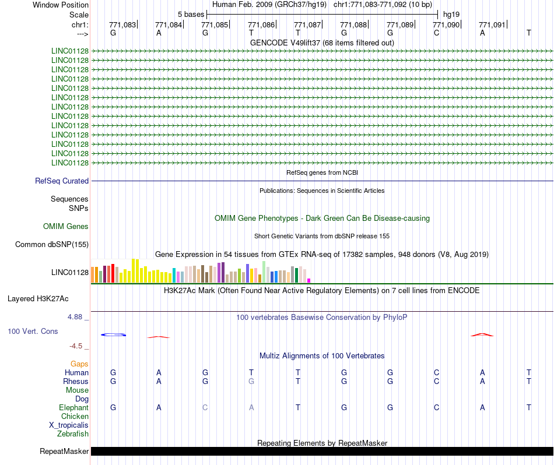Viewport: 554px width, 465px height.
Task: Click the '--->' strand direction arrow
Action: [82, 34]
